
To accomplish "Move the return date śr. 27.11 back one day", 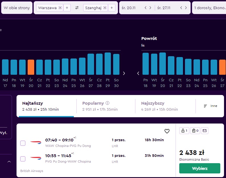I will click(181, 8).
